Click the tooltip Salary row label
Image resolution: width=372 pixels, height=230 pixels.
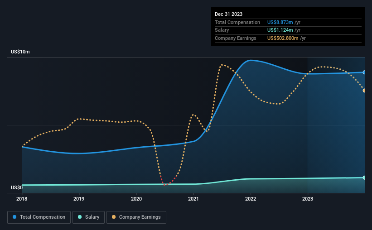[x=222, y=30]
